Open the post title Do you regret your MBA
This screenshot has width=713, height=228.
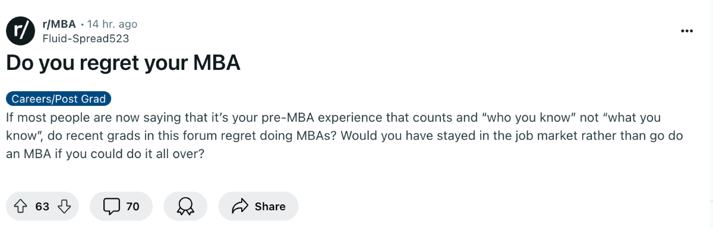(x=123, y=63)
